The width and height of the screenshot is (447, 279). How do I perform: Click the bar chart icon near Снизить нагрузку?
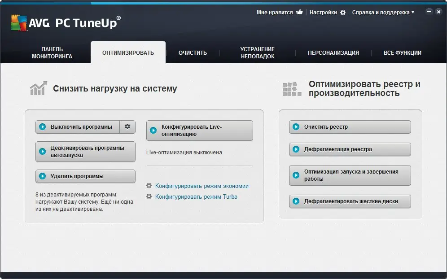[38, 88]
